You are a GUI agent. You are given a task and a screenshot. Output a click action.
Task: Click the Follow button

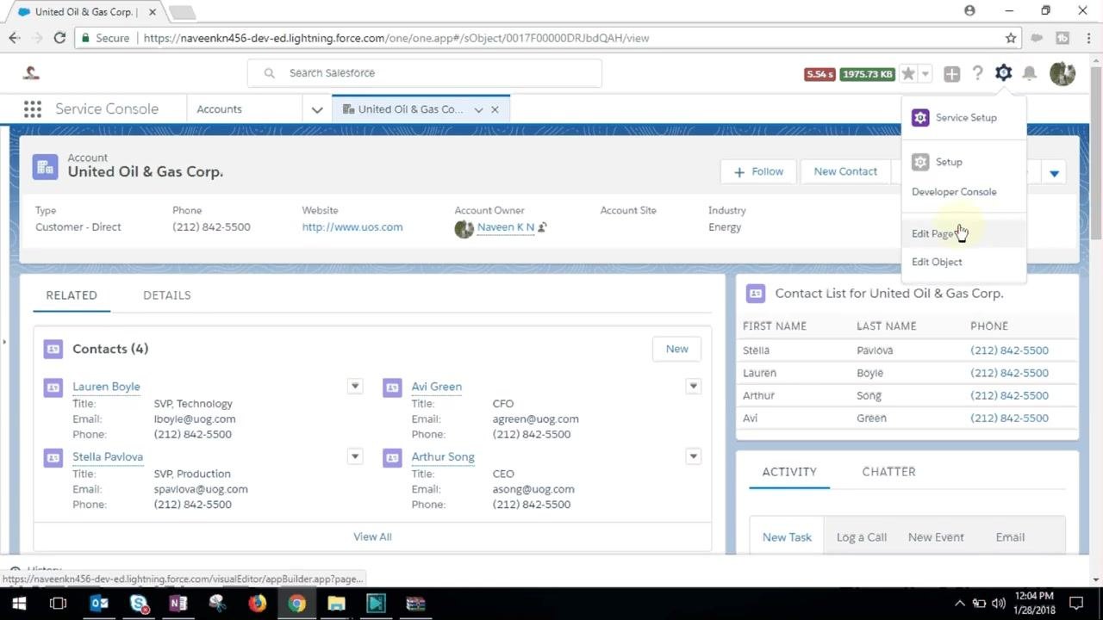click(x=759, y=171)
